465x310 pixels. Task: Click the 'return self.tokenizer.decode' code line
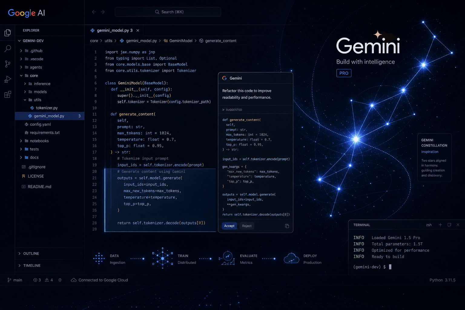point(161,223)
